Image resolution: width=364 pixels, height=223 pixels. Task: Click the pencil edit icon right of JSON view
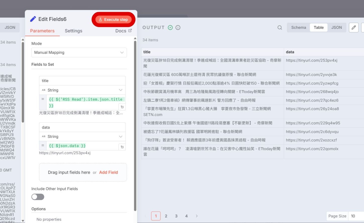tap(354, 28)
